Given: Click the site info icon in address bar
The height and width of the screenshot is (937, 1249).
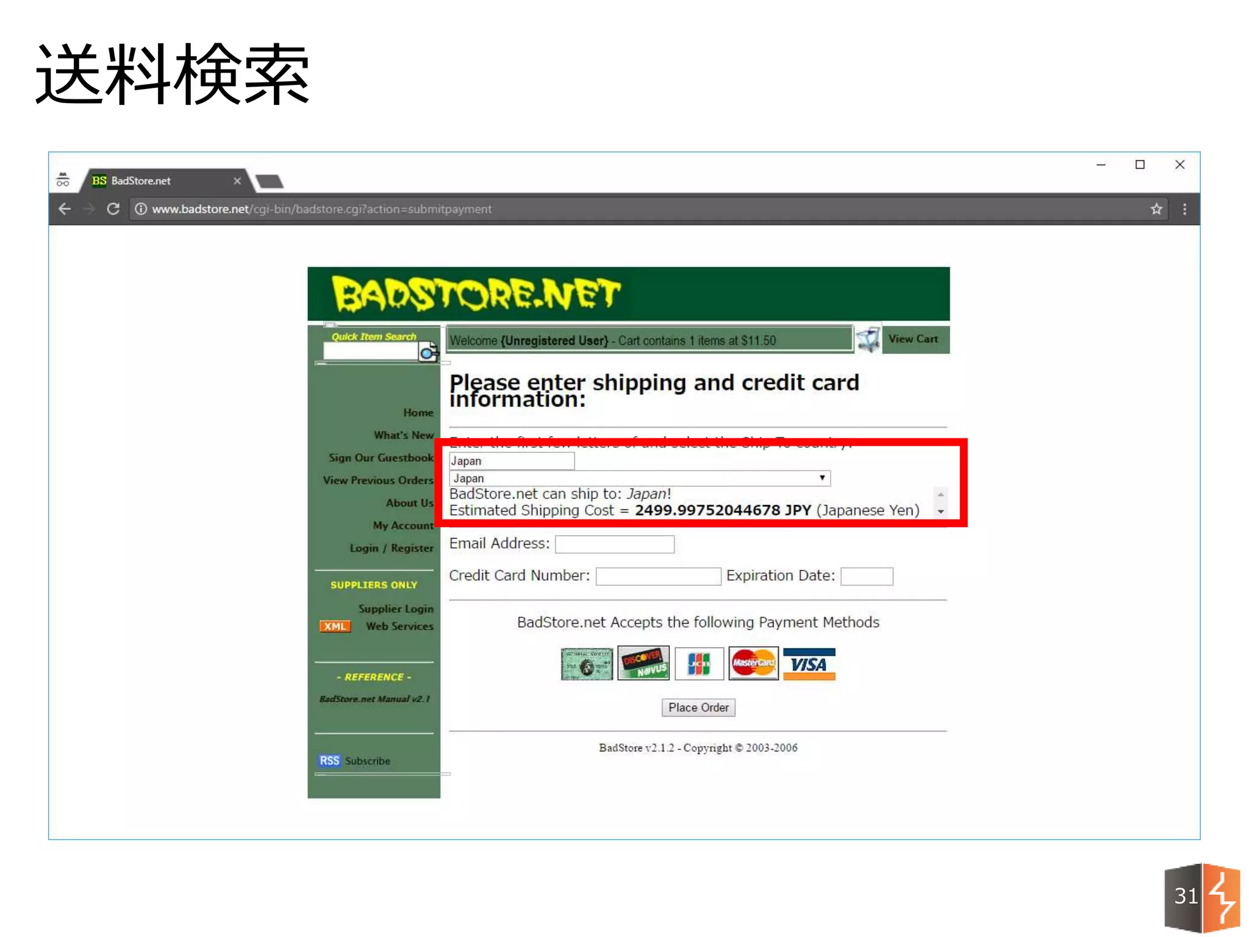Looking at the screenshot, I should pos(141,209).
